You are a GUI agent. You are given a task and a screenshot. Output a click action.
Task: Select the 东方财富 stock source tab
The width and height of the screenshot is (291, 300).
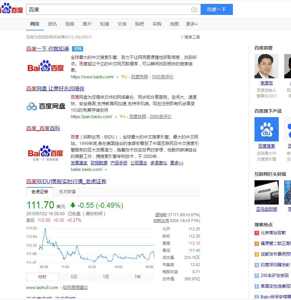click(68, 192)
